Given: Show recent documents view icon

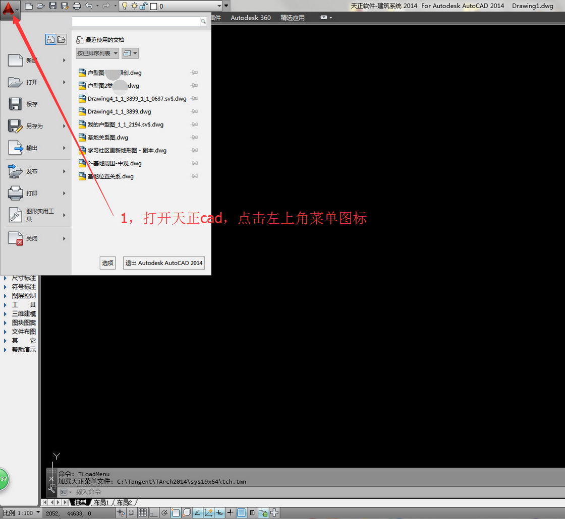Looking at the screenshot, I should [51, 40].
